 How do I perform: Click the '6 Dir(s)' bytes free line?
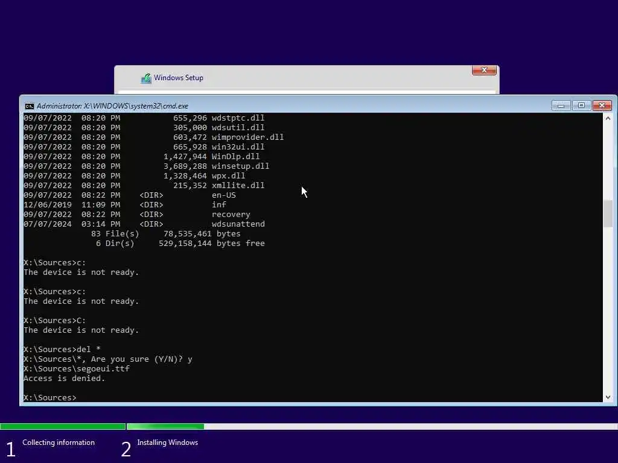(x=180, y=244)
